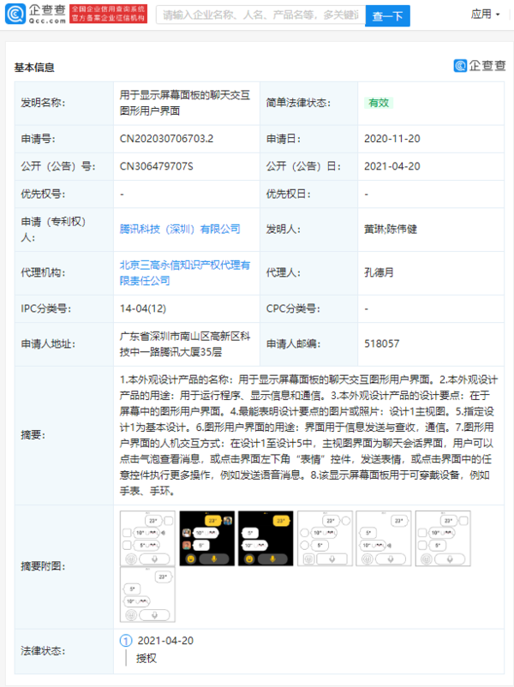
Task: Open first abstract drawing thumbnail
Action: [147, 538]
